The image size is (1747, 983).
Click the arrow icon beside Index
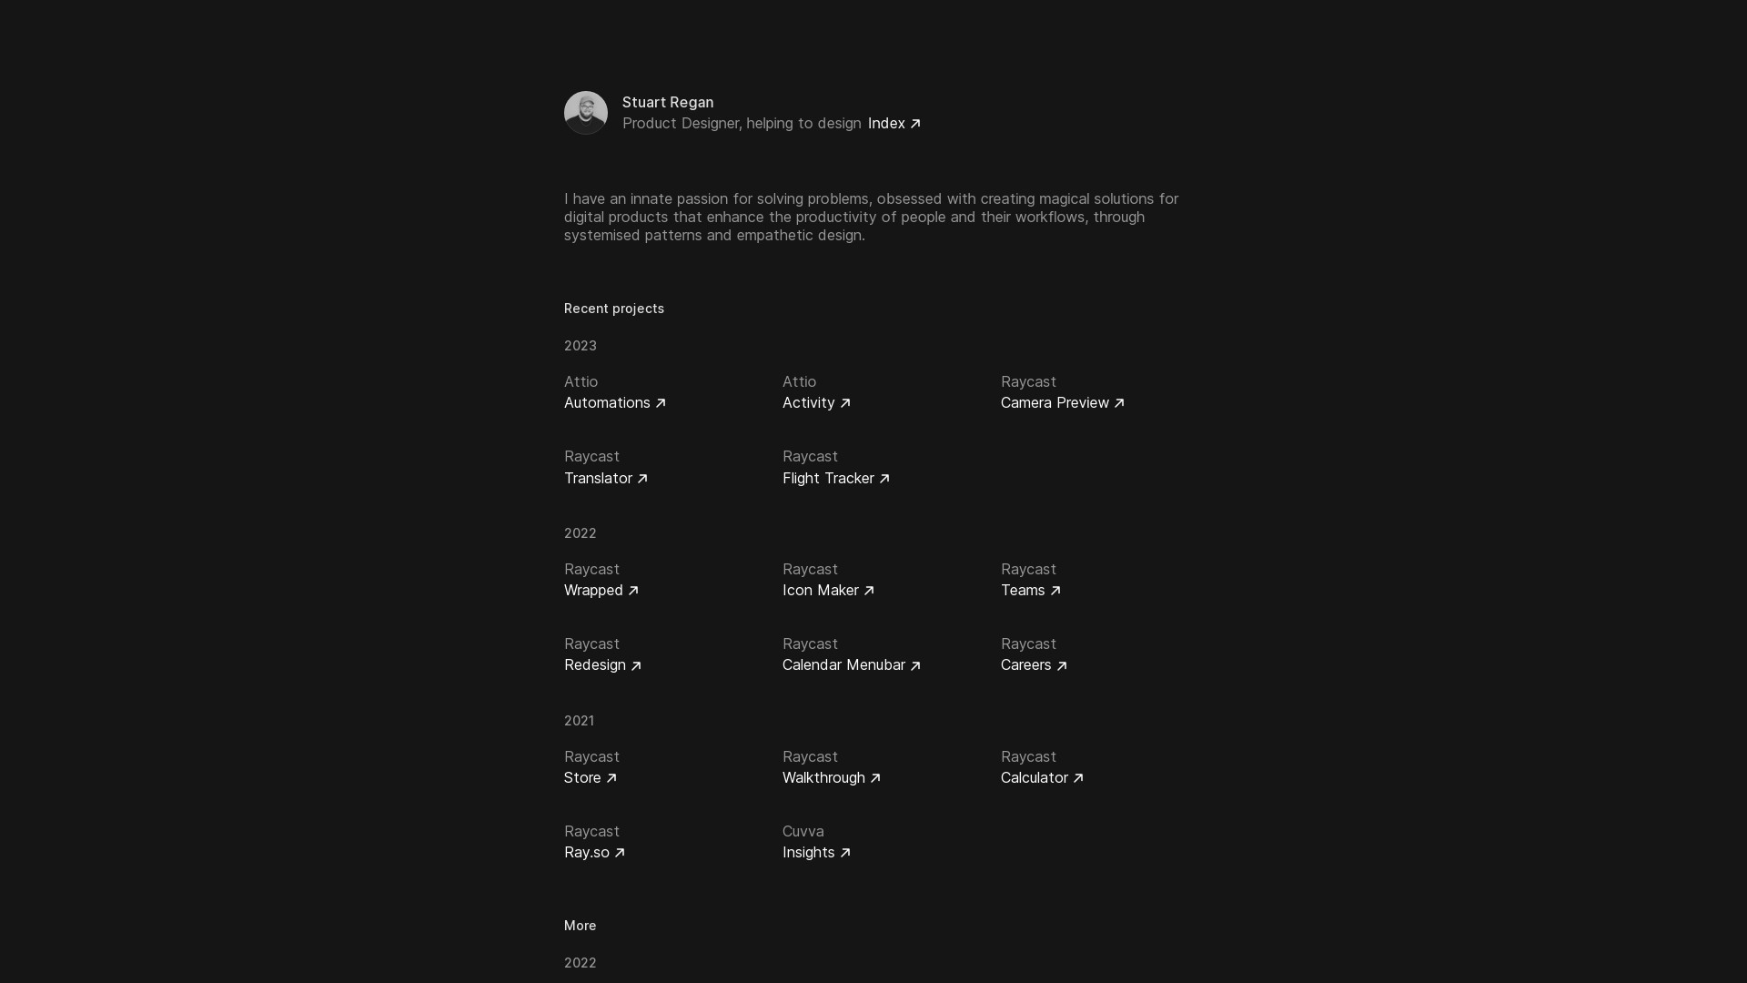[x=915, y=124]
